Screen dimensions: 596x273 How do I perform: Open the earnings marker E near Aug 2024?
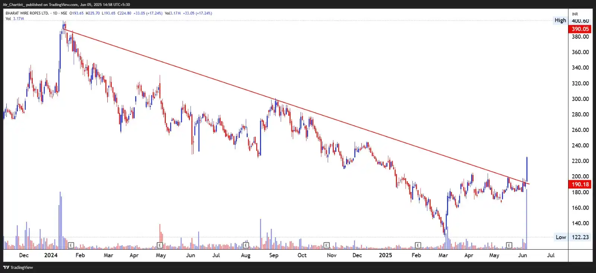[x=245, y=245]
